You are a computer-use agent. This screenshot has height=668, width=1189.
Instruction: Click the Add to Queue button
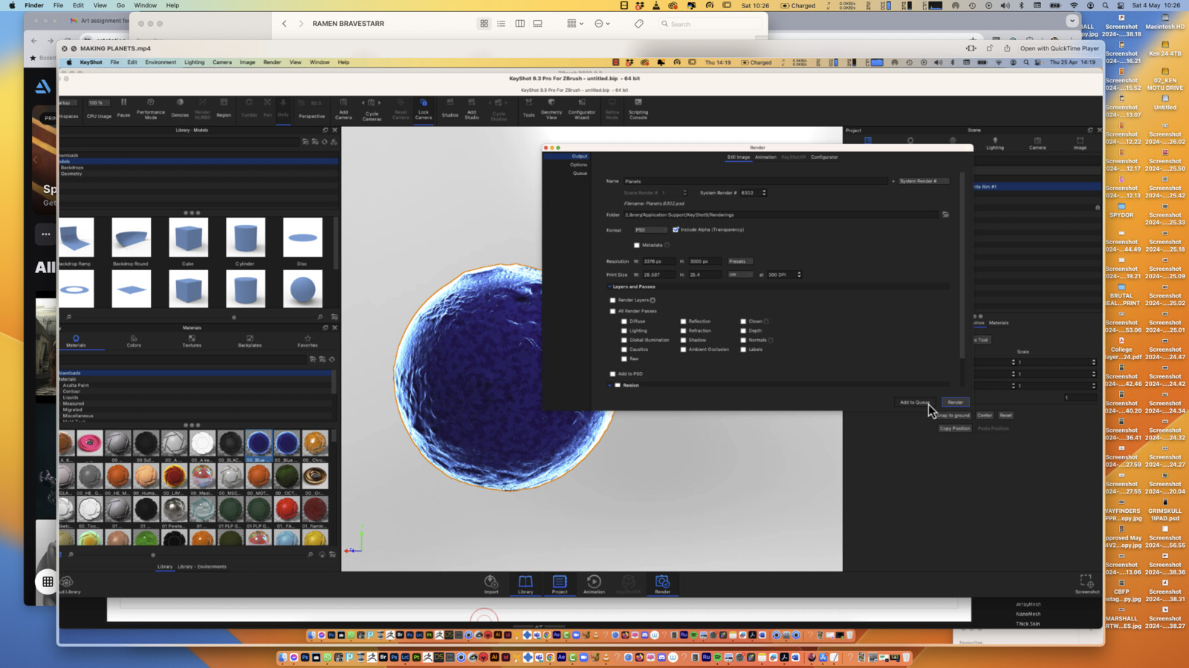pyautogui.click(x=914, y=402)
